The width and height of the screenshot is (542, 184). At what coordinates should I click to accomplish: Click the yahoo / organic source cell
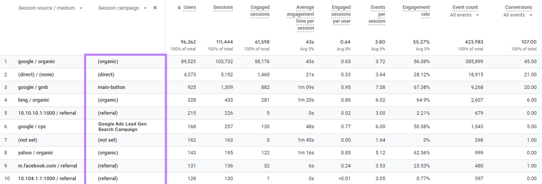(x=36, y=153)
